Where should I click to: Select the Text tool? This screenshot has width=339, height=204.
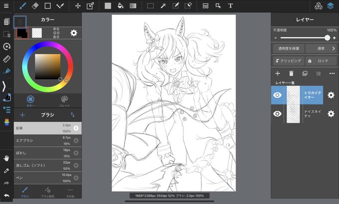coord(230,6)
